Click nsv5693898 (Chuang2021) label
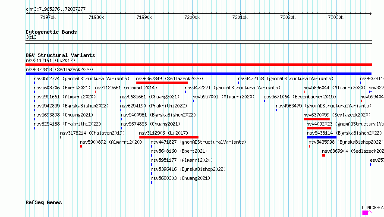The image size is (384, 217). point(63,115)
